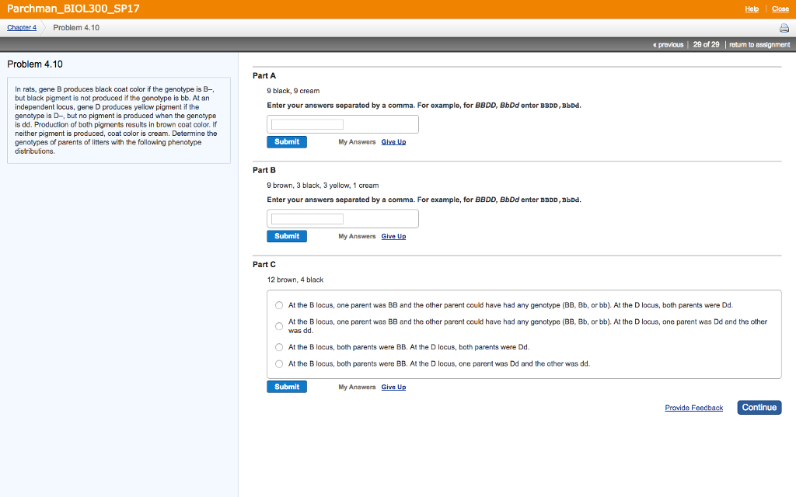Give up on Part C
Viewport: 796px width, 497px height.
click(x=393, y=387)
